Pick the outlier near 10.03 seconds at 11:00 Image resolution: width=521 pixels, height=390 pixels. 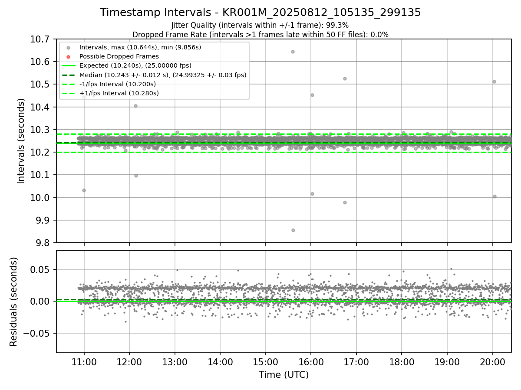click(x=84, y=190)
